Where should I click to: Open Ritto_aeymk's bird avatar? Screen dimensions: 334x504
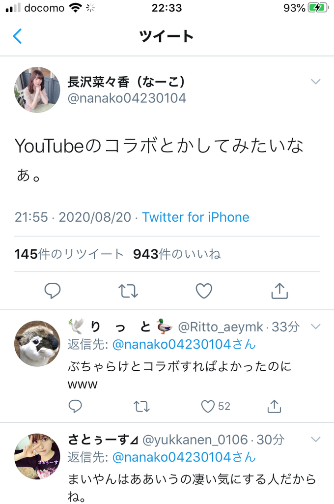coord(37,344)
